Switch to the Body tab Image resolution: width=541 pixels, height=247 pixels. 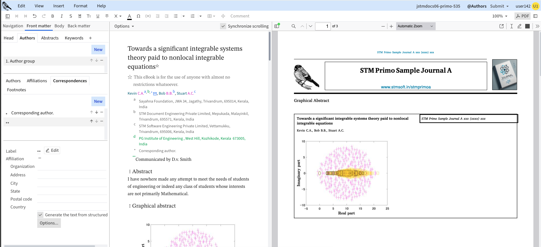[x=59, y=26]
